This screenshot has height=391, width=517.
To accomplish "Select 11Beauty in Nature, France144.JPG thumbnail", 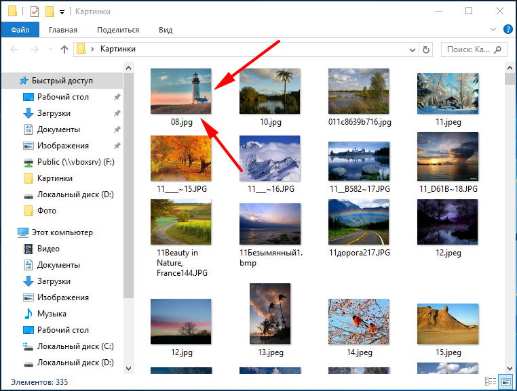I will [180, 222].
